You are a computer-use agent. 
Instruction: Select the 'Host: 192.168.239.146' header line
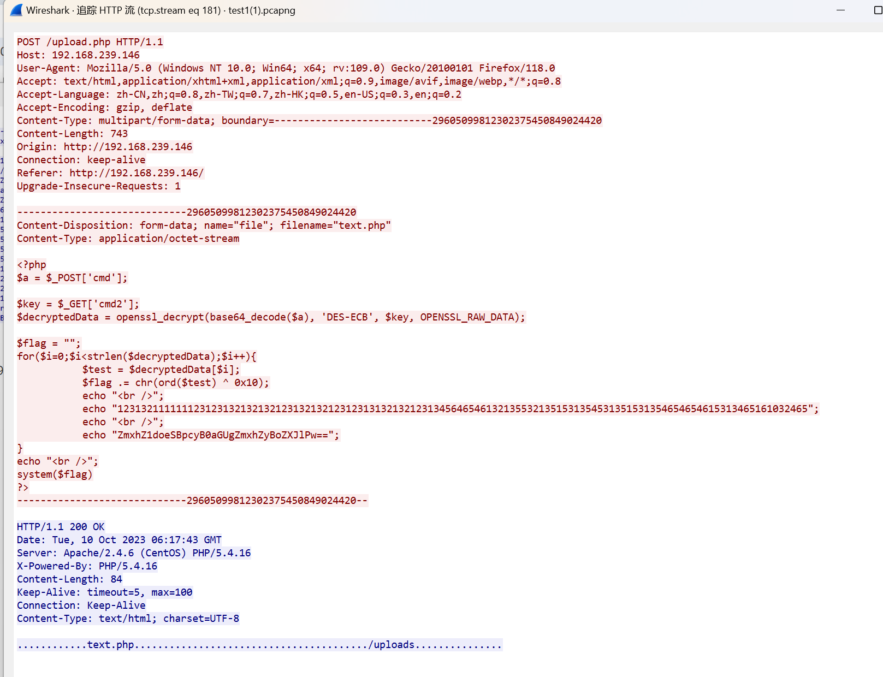pyautogui.click(x=78, y=55)
